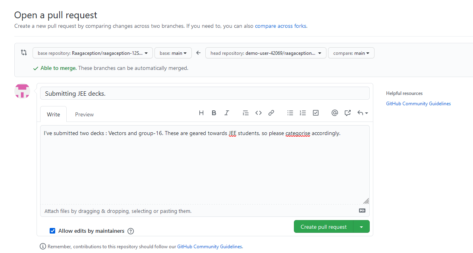This screenshot has height=253, width=473.
Task: Click the compare branches swap icon
Action: pos(24,52)
